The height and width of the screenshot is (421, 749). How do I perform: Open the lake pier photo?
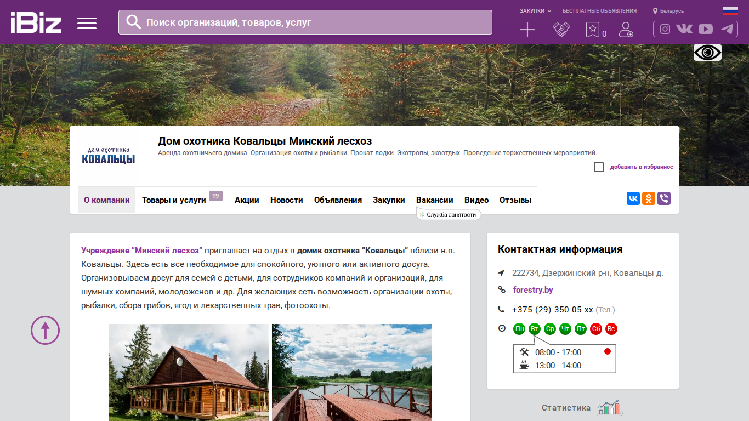[351, 372]
